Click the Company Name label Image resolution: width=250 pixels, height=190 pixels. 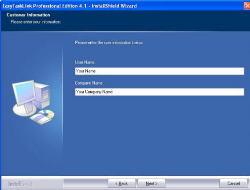(x=89, y=83)
